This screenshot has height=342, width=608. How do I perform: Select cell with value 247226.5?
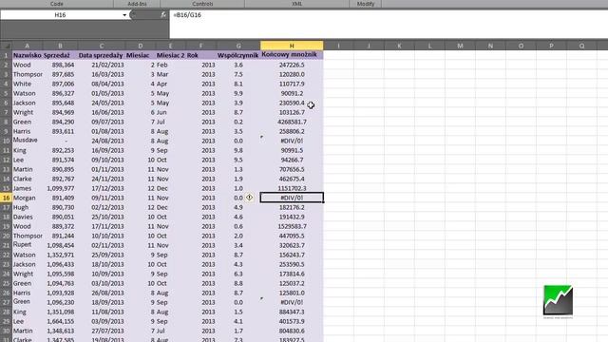click(292, 65)
